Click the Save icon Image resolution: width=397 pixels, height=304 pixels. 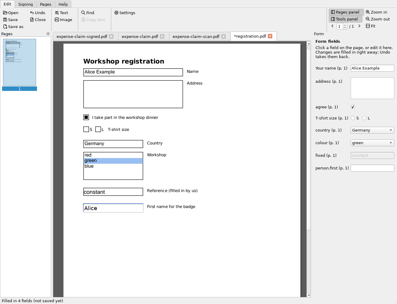pyautogui.click(x=5, y=20)
